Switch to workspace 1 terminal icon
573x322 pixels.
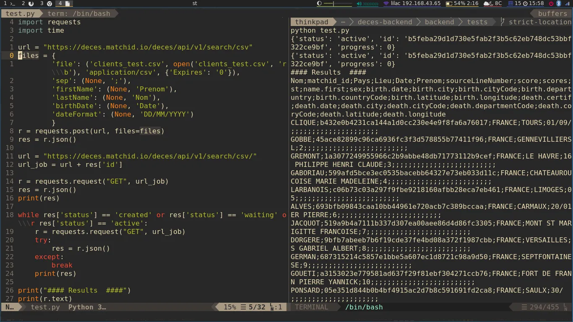point(12,3)
